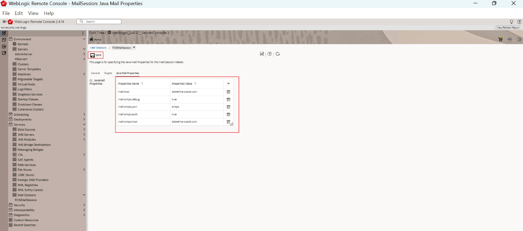Expand the Diagnostics node
The height and width of the screenshot is (231, 523).
(x=84, y=215)
